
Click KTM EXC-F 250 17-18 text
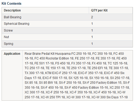tap(61, 73)
